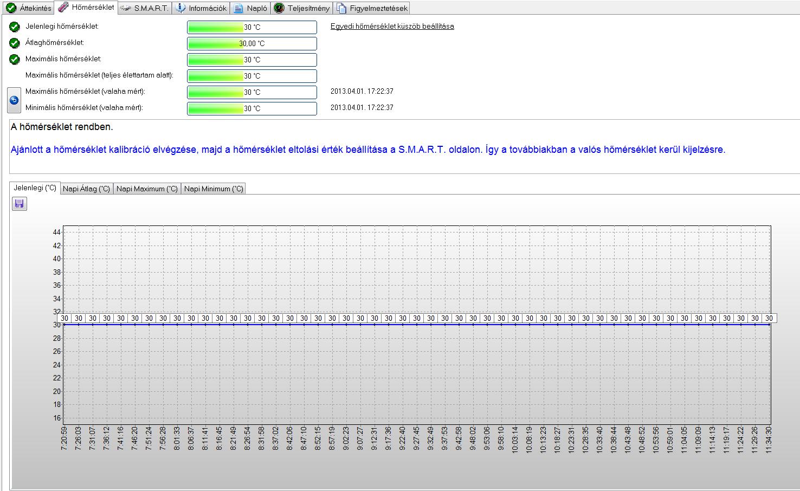Open the Információk tab
The image size is (800, 491).
(201, 8)
